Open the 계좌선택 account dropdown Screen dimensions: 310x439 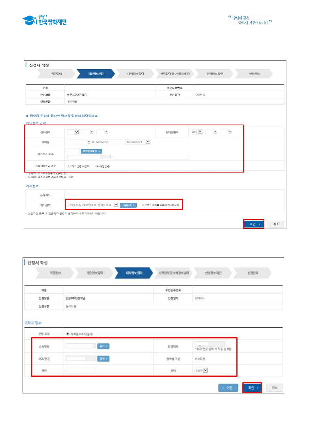116,205
